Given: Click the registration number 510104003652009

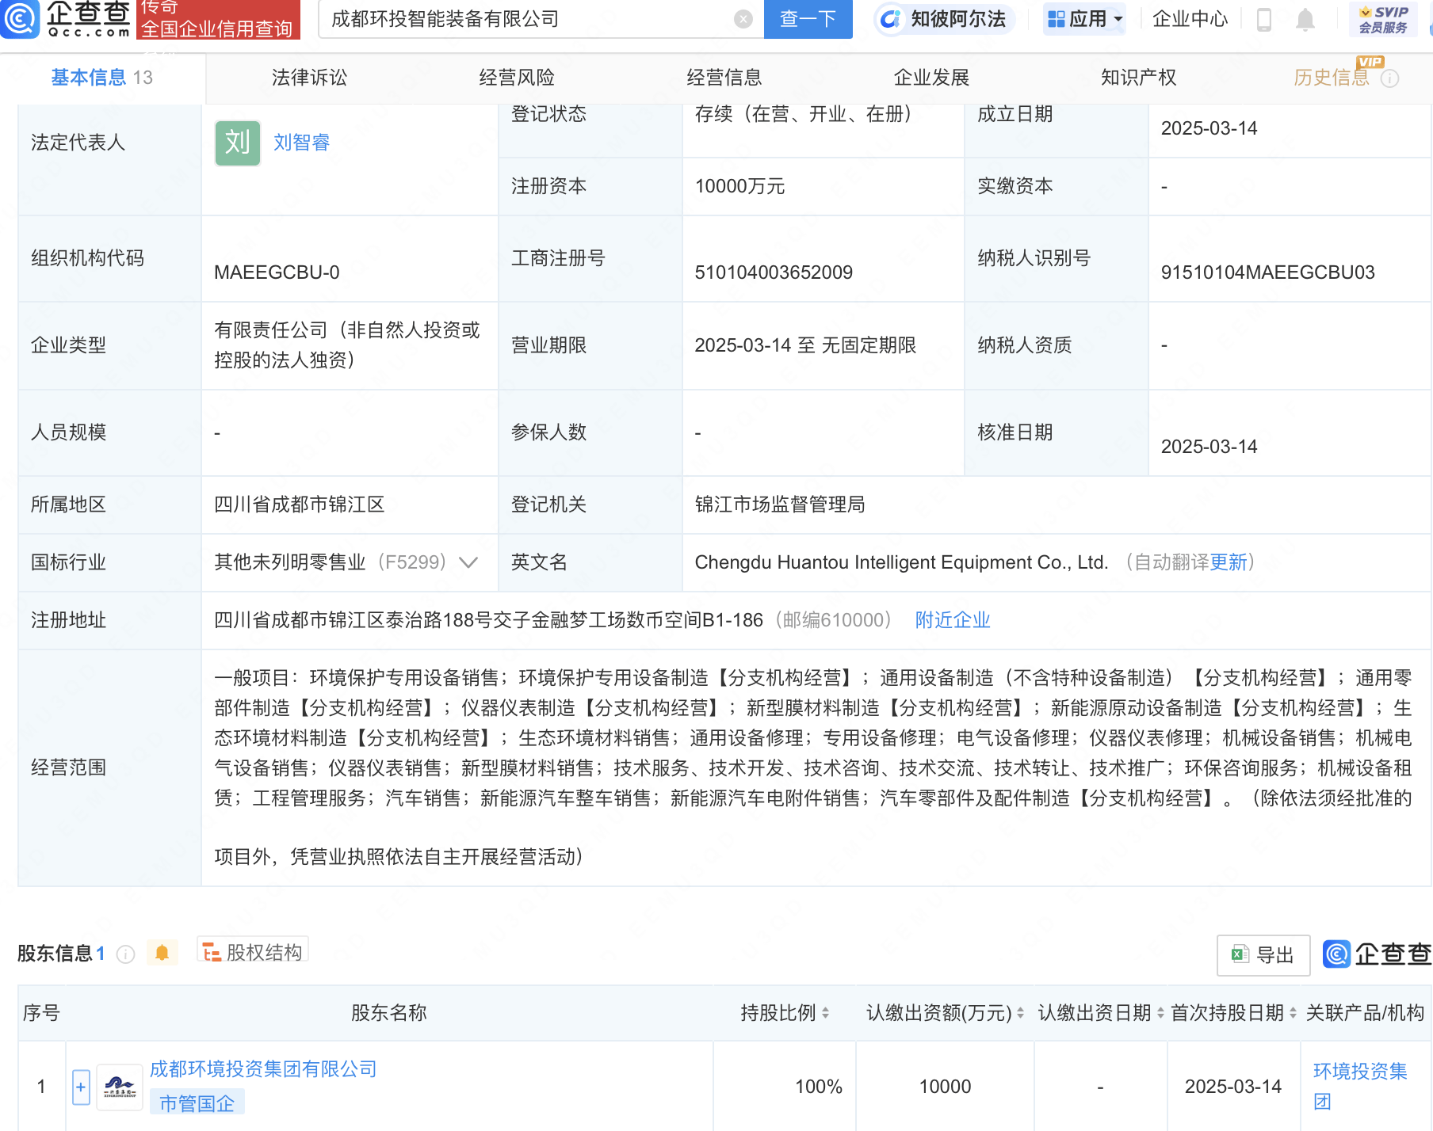Looking at the screenshot, I should click(774, 272).
